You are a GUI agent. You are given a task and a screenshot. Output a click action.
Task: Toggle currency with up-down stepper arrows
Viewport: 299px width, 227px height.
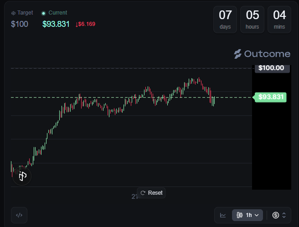coord(284,215)
